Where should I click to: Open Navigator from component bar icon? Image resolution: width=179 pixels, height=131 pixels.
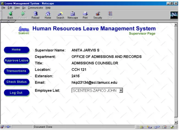pyautogui.click(x=142, y=127)
